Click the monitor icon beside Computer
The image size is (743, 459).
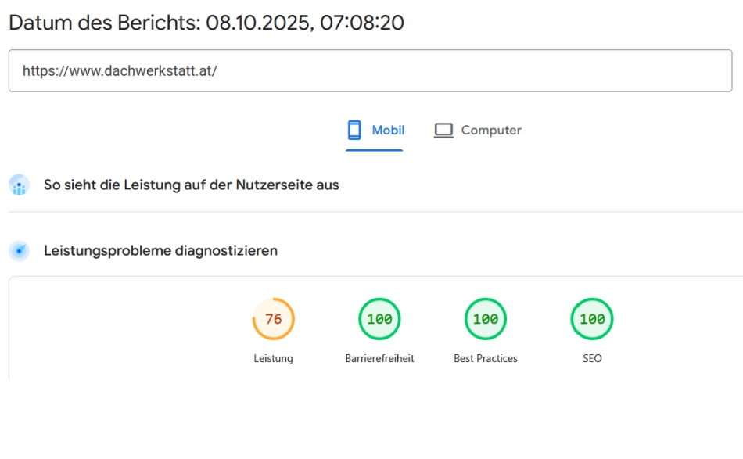[x=443, y=130]
